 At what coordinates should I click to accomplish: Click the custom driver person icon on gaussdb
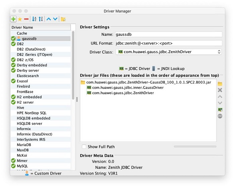18,39
